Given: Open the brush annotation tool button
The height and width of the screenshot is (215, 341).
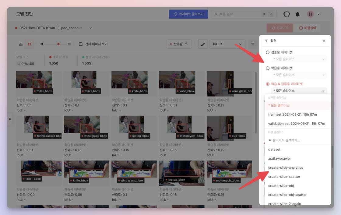Looking at the screenshot, I should (203, 44).
